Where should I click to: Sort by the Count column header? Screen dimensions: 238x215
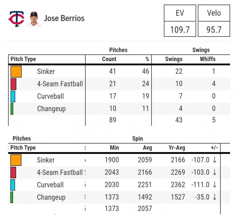[x=109, y=59]
